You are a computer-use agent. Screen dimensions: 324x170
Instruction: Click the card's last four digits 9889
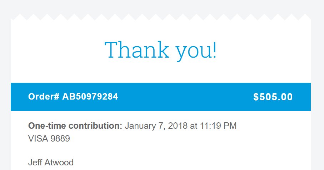click(x=60, y=139)
